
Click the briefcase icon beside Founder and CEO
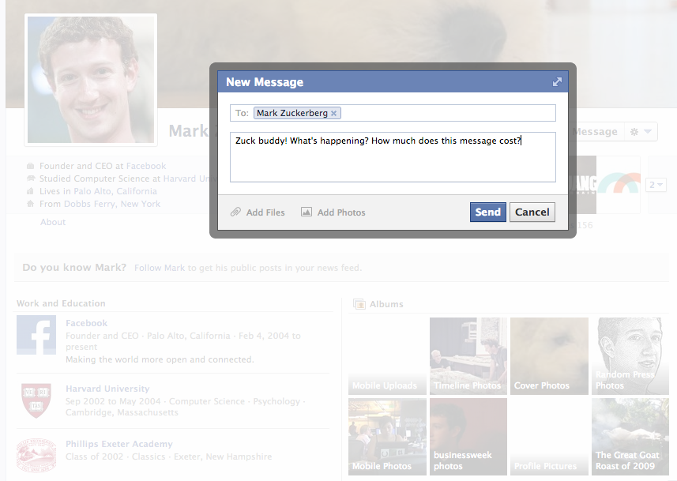click(x=30, y=166)
